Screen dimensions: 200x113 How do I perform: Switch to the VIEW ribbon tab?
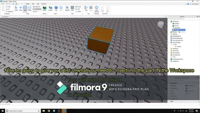coord(38,4)
